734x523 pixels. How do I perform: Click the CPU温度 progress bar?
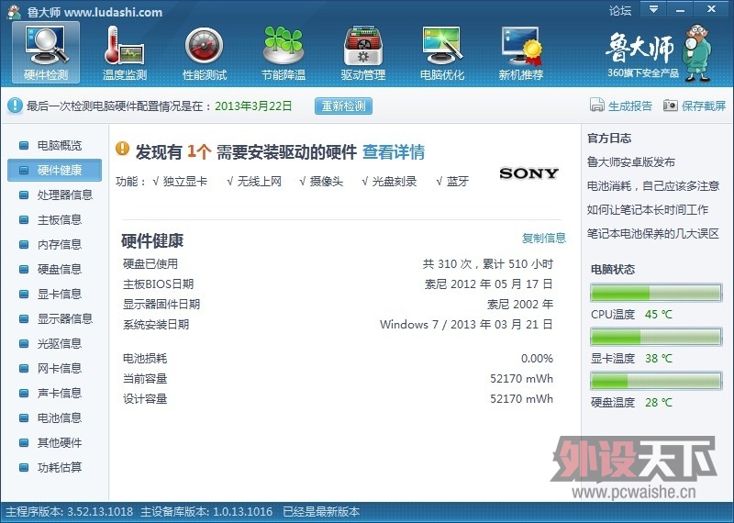(x=656, y=293)
